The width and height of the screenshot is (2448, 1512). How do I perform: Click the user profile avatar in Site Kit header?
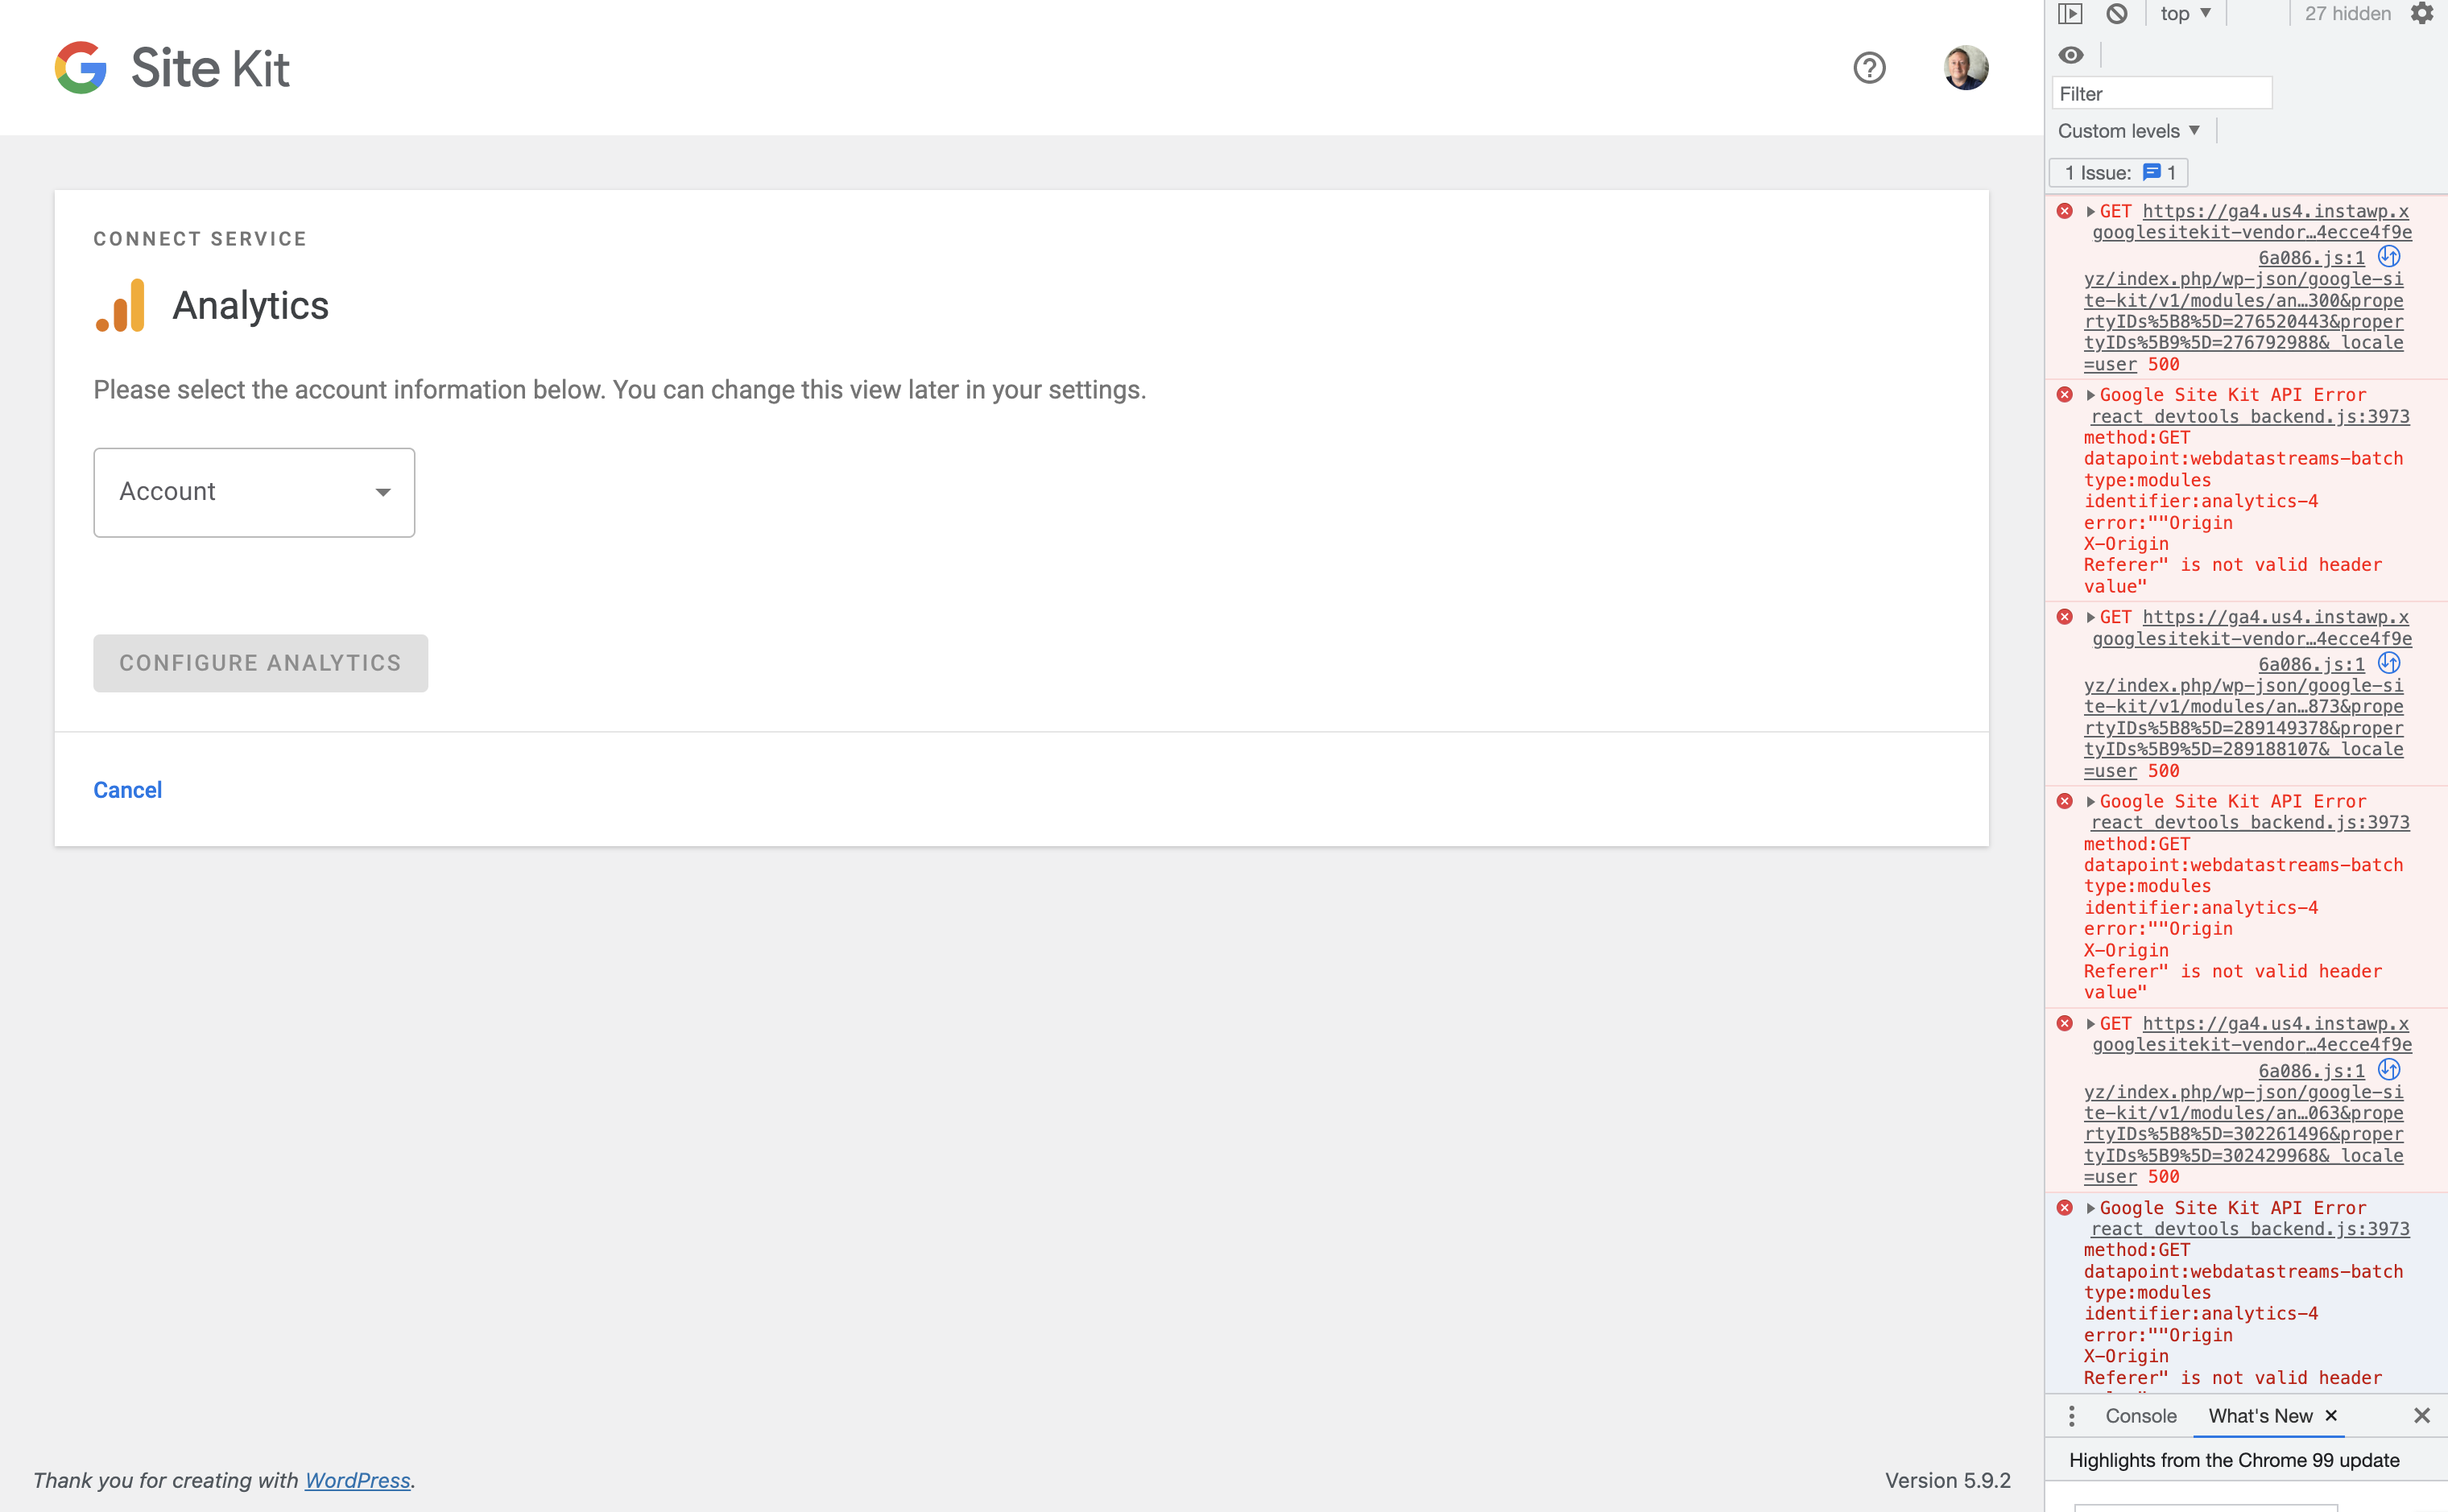1965,67
